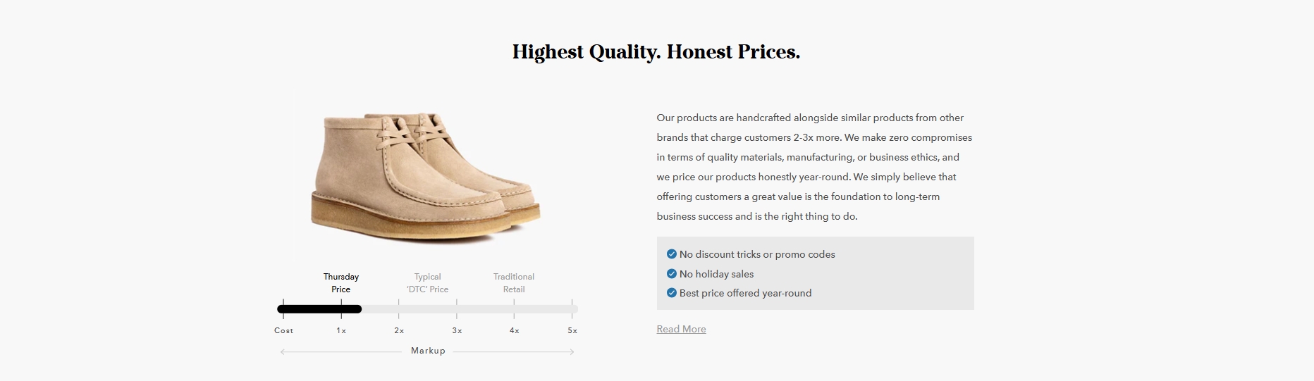The height and width of the screenshot is (381, 1314).
Task: Click the 'Markup' label below the scale
Action: click(428, 351)
